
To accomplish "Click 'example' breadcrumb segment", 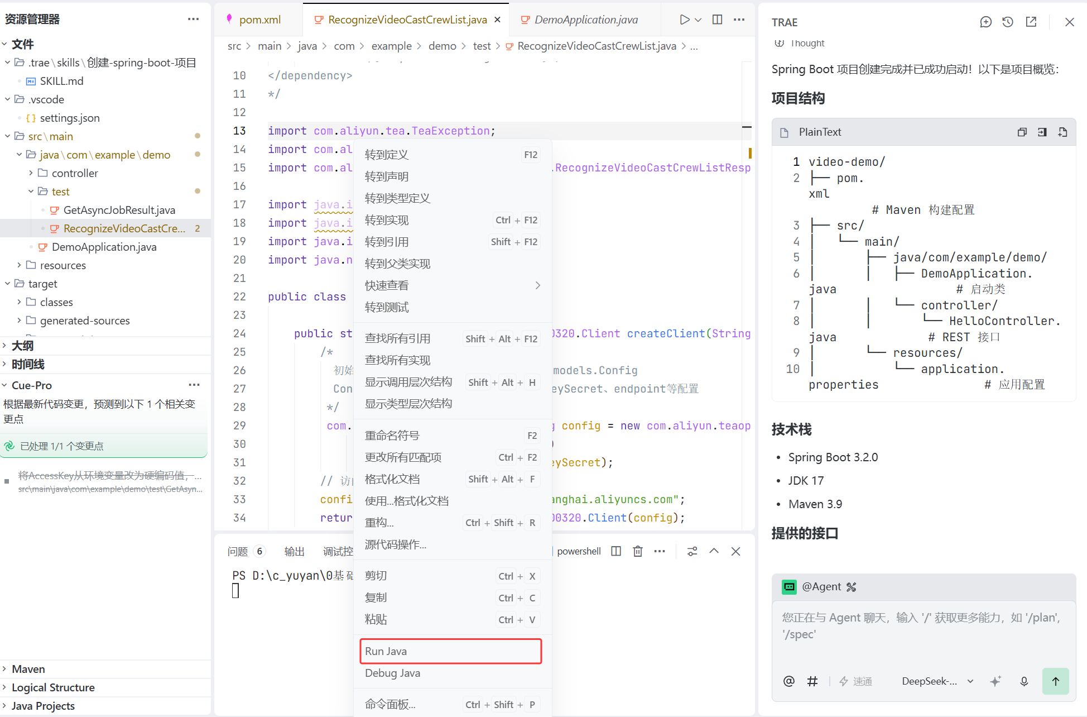I will click(391, 46).
